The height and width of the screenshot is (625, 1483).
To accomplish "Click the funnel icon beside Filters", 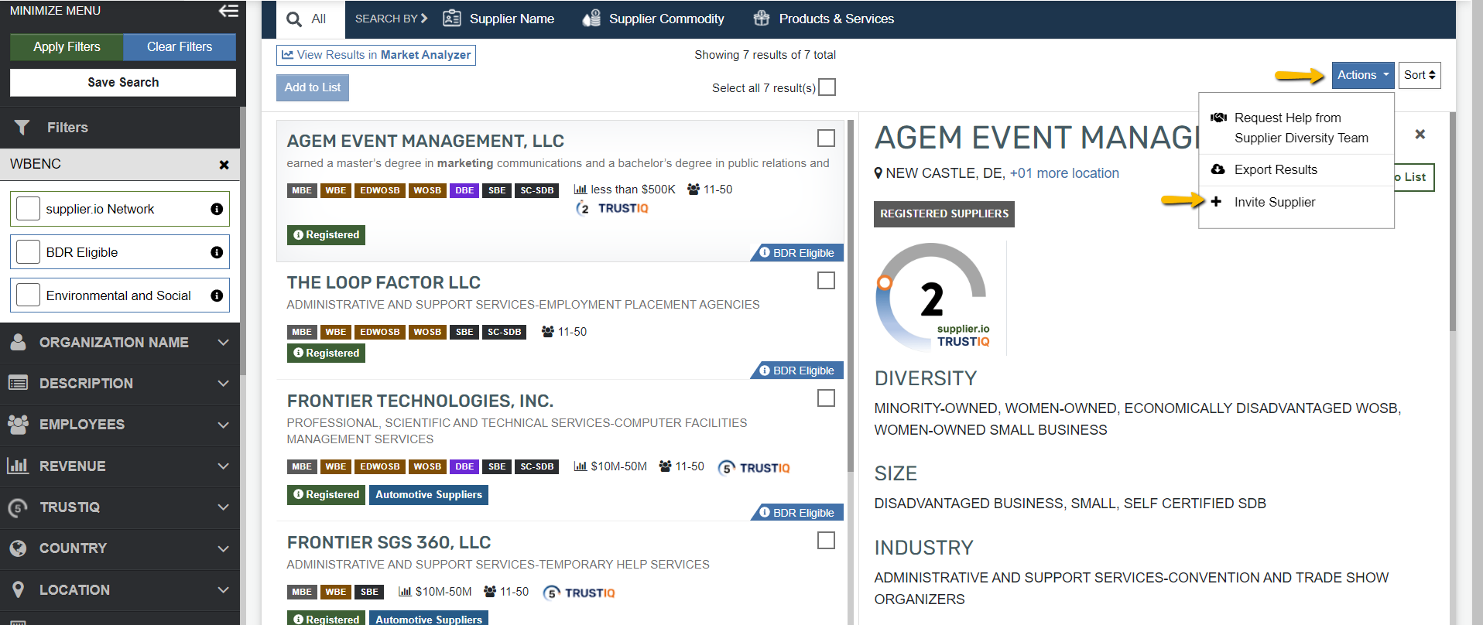I will 22,128.
